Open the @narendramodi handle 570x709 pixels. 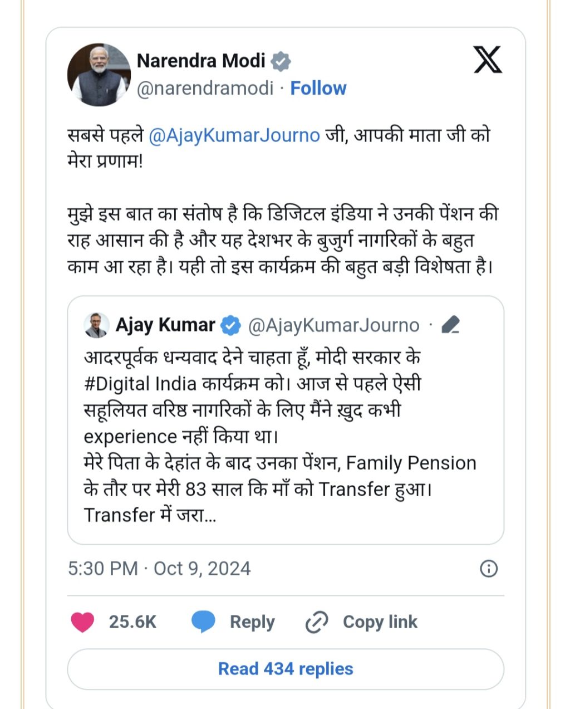205,88
